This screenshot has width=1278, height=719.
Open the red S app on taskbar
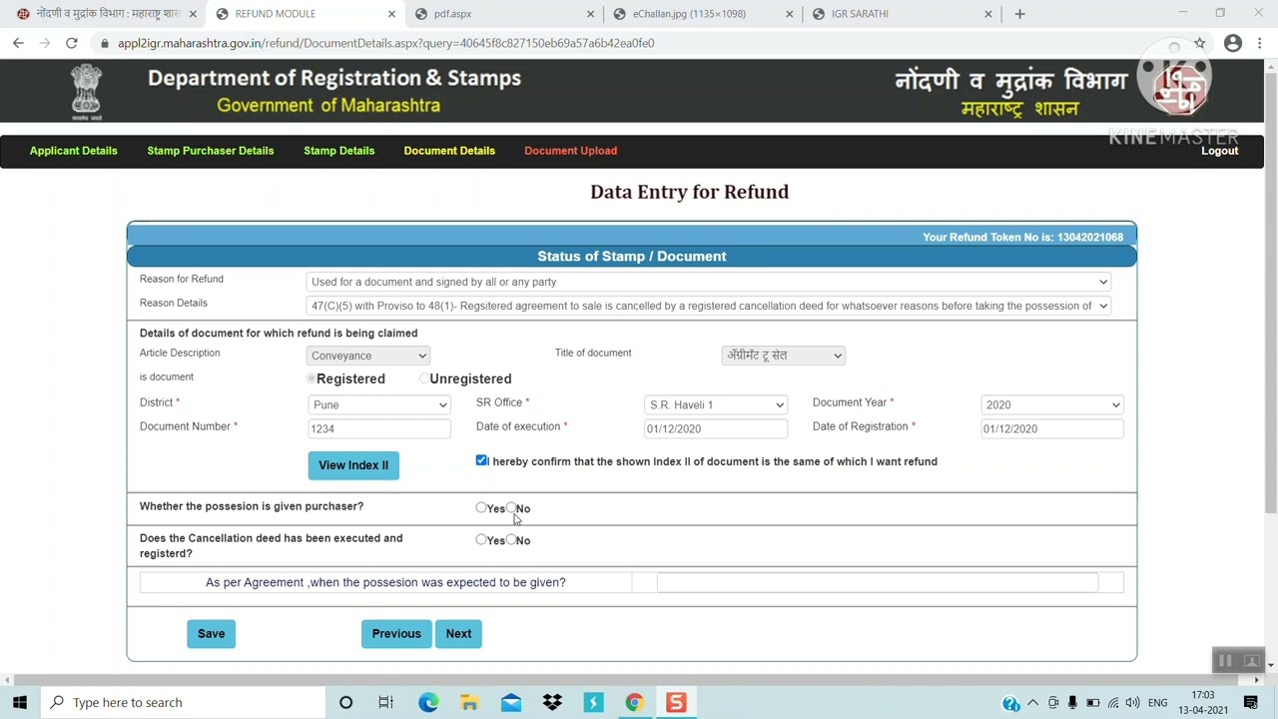point(676,702)
